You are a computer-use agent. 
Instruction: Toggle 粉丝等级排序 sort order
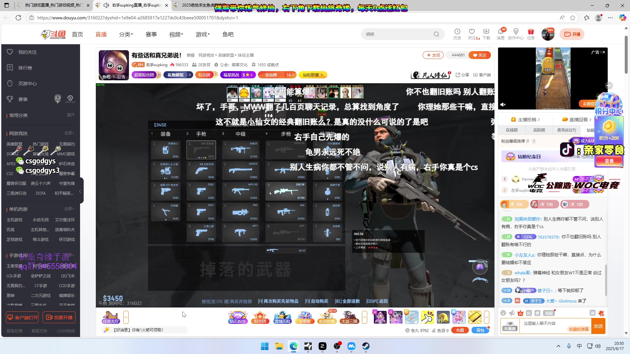pos(515,141)
